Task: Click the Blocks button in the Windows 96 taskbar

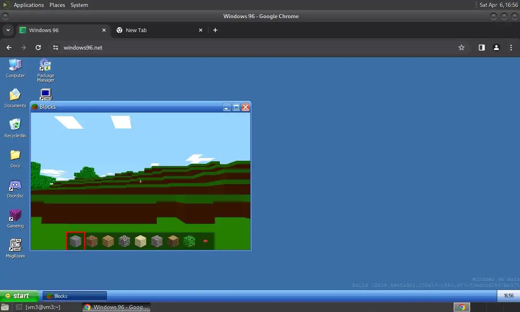Action: pos(74,296)
